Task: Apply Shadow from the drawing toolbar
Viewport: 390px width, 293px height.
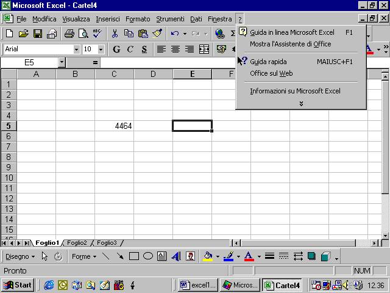Action: tap(311, 256)
